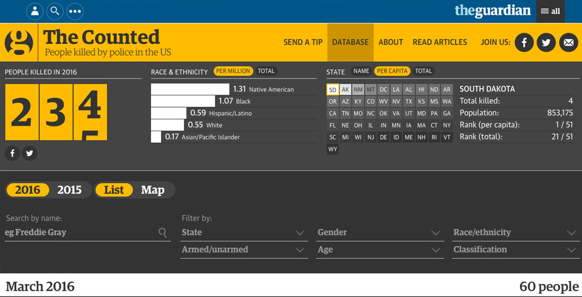
Task: Switch to year 2016
Action: [27, 190]
